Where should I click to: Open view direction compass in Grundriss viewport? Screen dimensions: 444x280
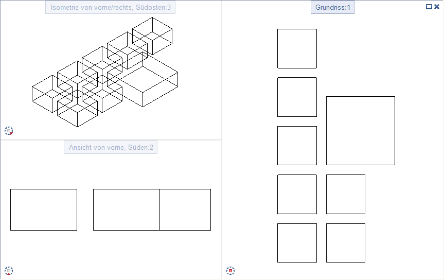click(230, 270)
